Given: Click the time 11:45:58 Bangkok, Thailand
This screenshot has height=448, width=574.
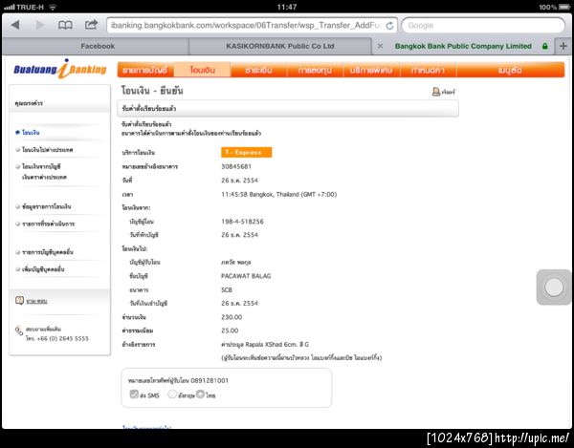Looking at the screenshot, I should tap(279, 195).
